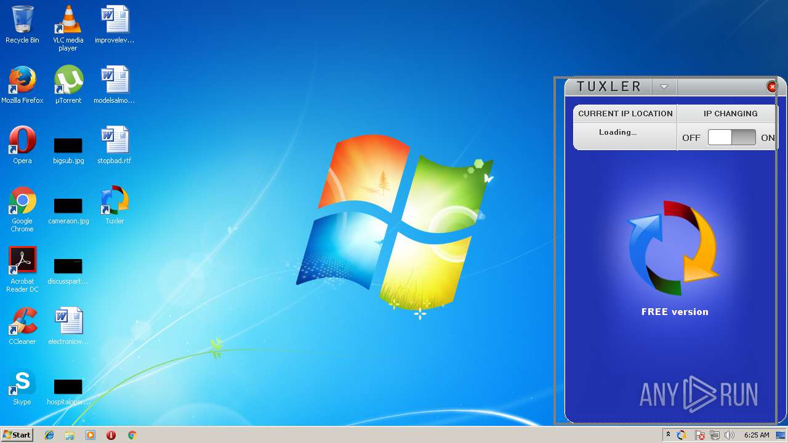The height and width of the screenshot is (443, 788).
Task: Click the CURRENT IP LOCATION header
Action: point(625,113)
